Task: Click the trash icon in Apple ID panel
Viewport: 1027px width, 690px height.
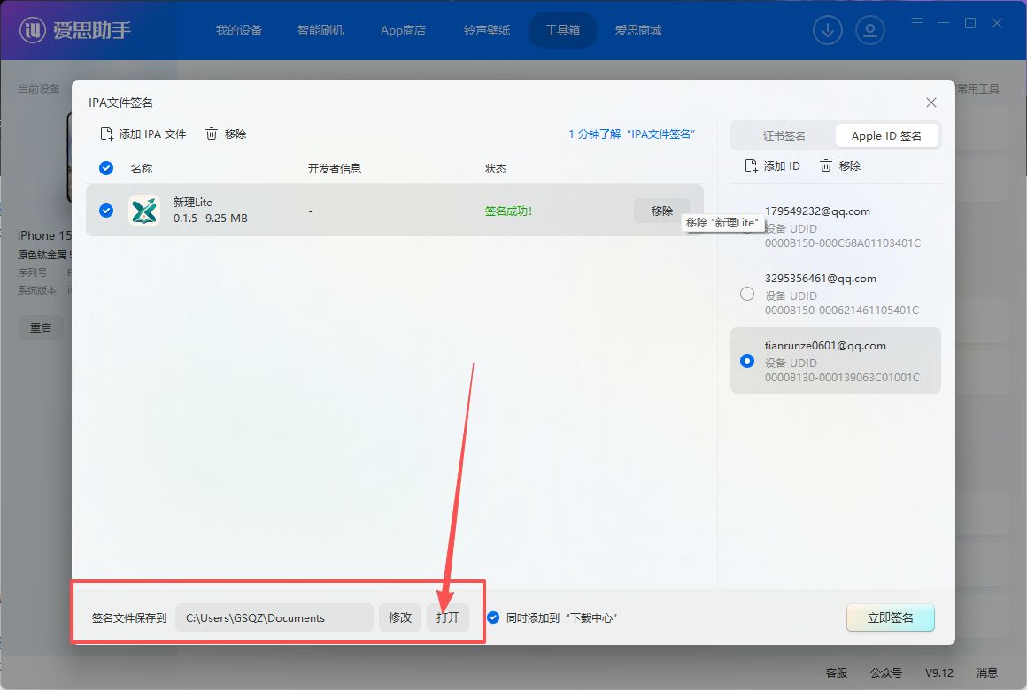Action: click(826, 166)
